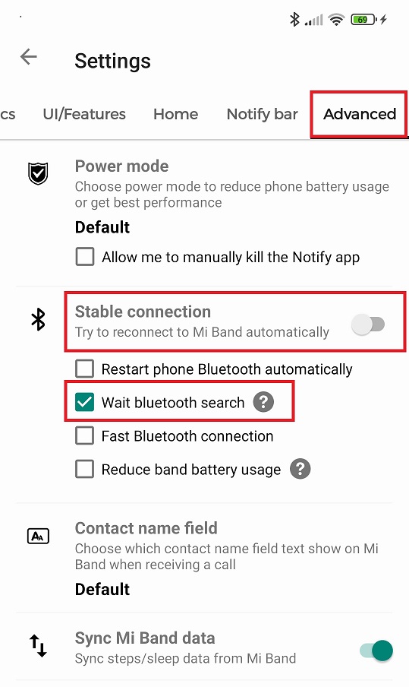Click the Power mode shield icon
Image resolution: width=409 pixels, height=687 pixels.
(38, 173)
